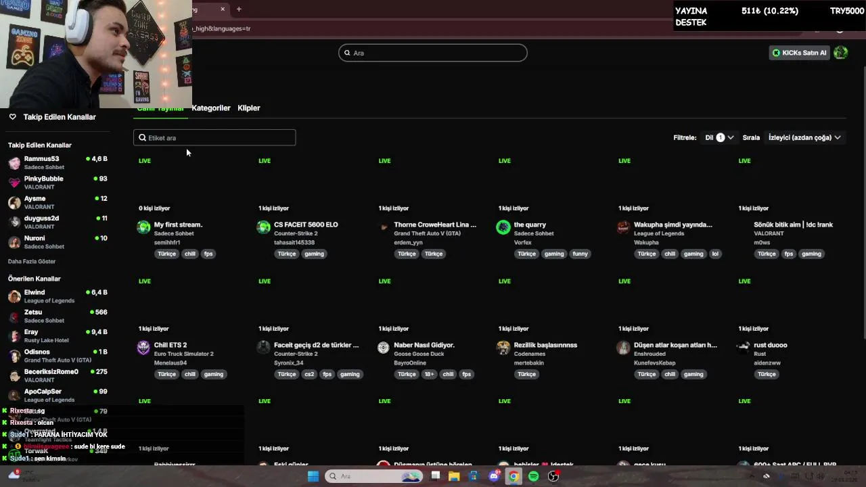
Task: Click funny tag under the quarry
Action: [580, 254]
